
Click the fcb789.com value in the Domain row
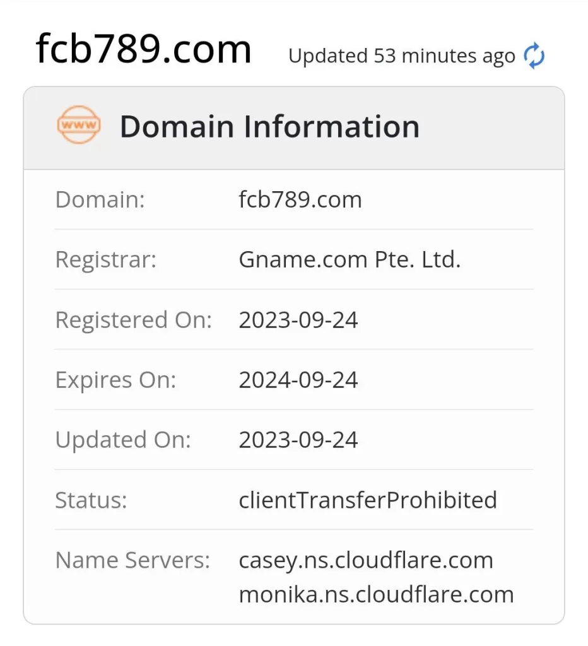(x=300, y=200)
